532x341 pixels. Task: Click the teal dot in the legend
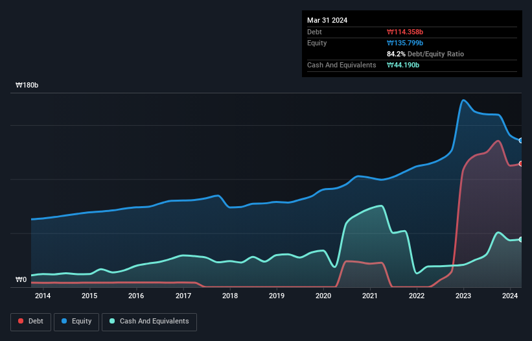pyautogui.click(x=113, y=322)
